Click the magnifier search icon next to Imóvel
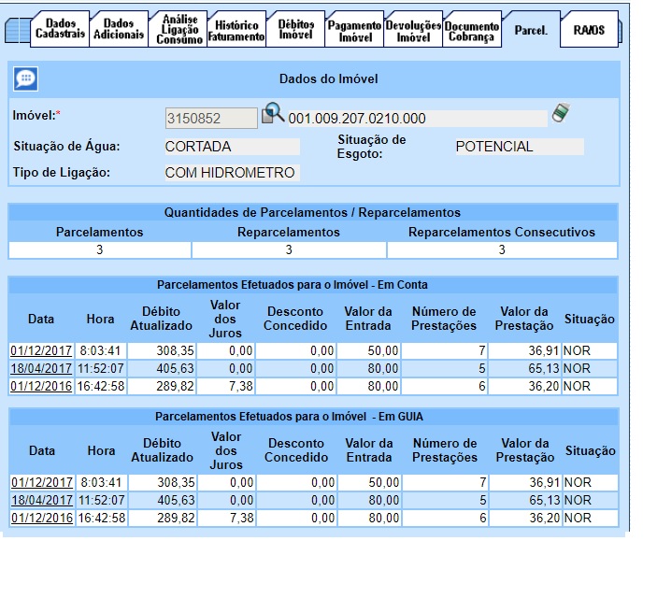Screen dimensions: 657x612 click(x=273, y=115)
